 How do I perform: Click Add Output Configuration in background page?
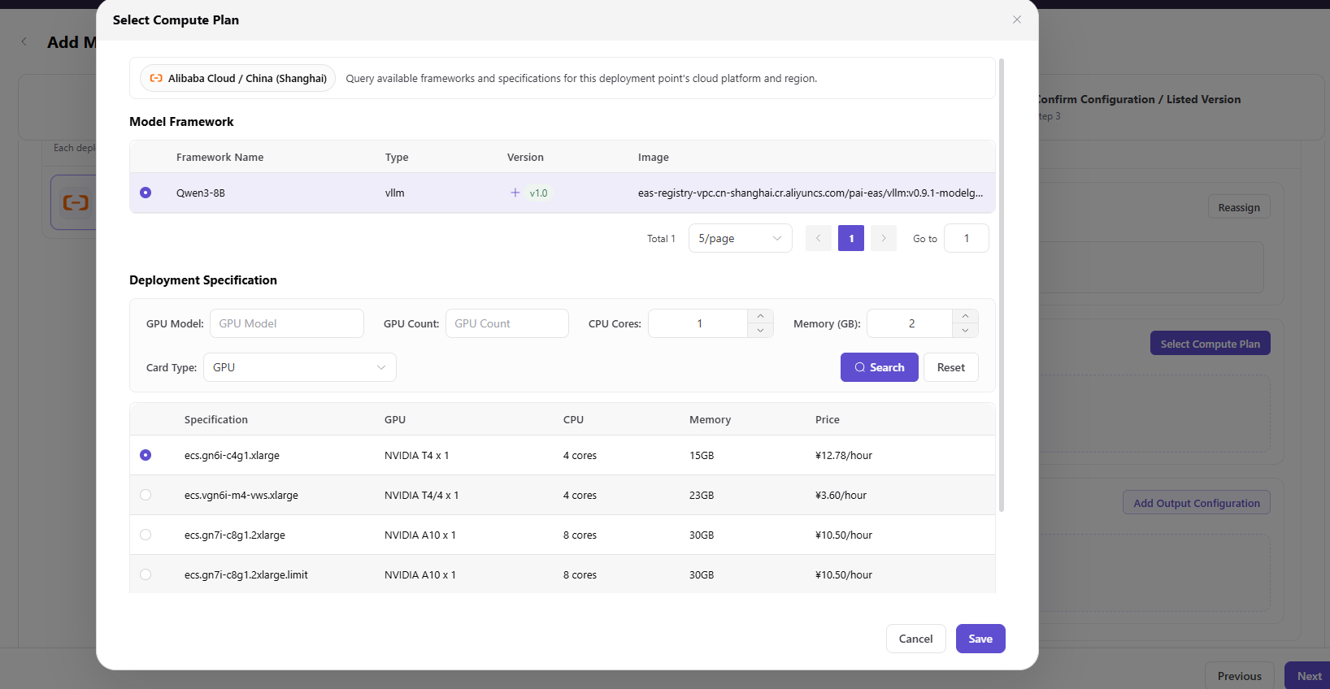[1197, 503]
